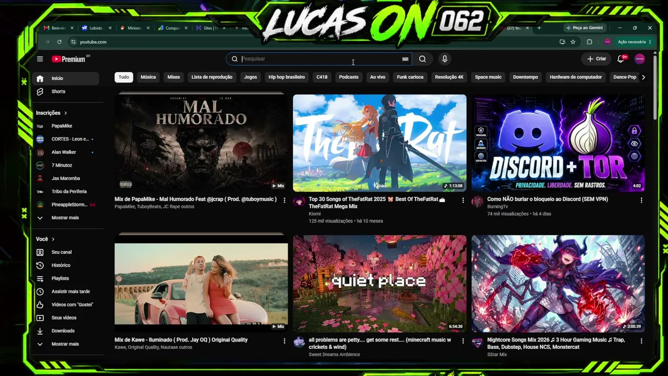The height and width of the screenshot is (376, 668).
Task: Open the CORTES - Leon channel subscription
Action: tap(66, 139)
